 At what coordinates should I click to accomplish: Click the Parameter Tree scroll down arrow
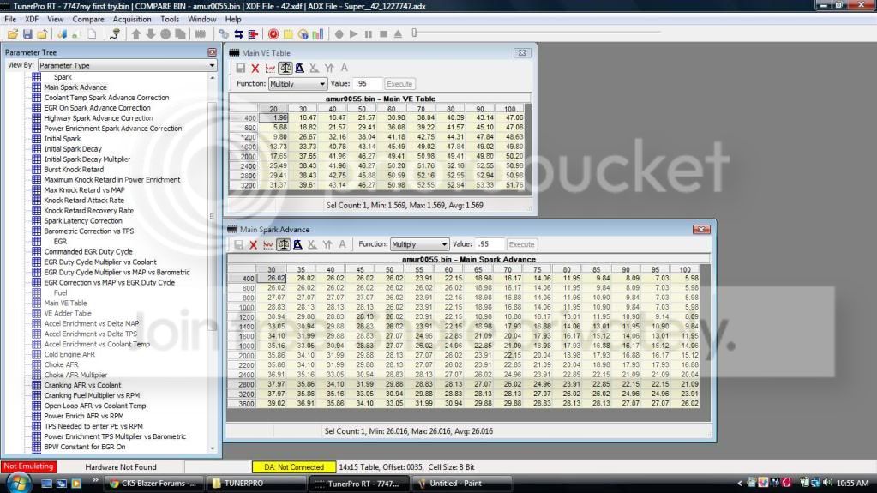pos(213,448)
